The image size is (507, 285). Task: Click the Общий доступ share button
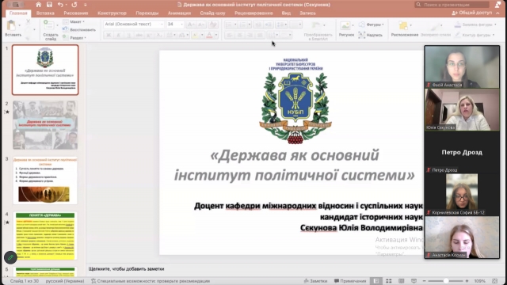pyautogui.click(x=472, y=13)
